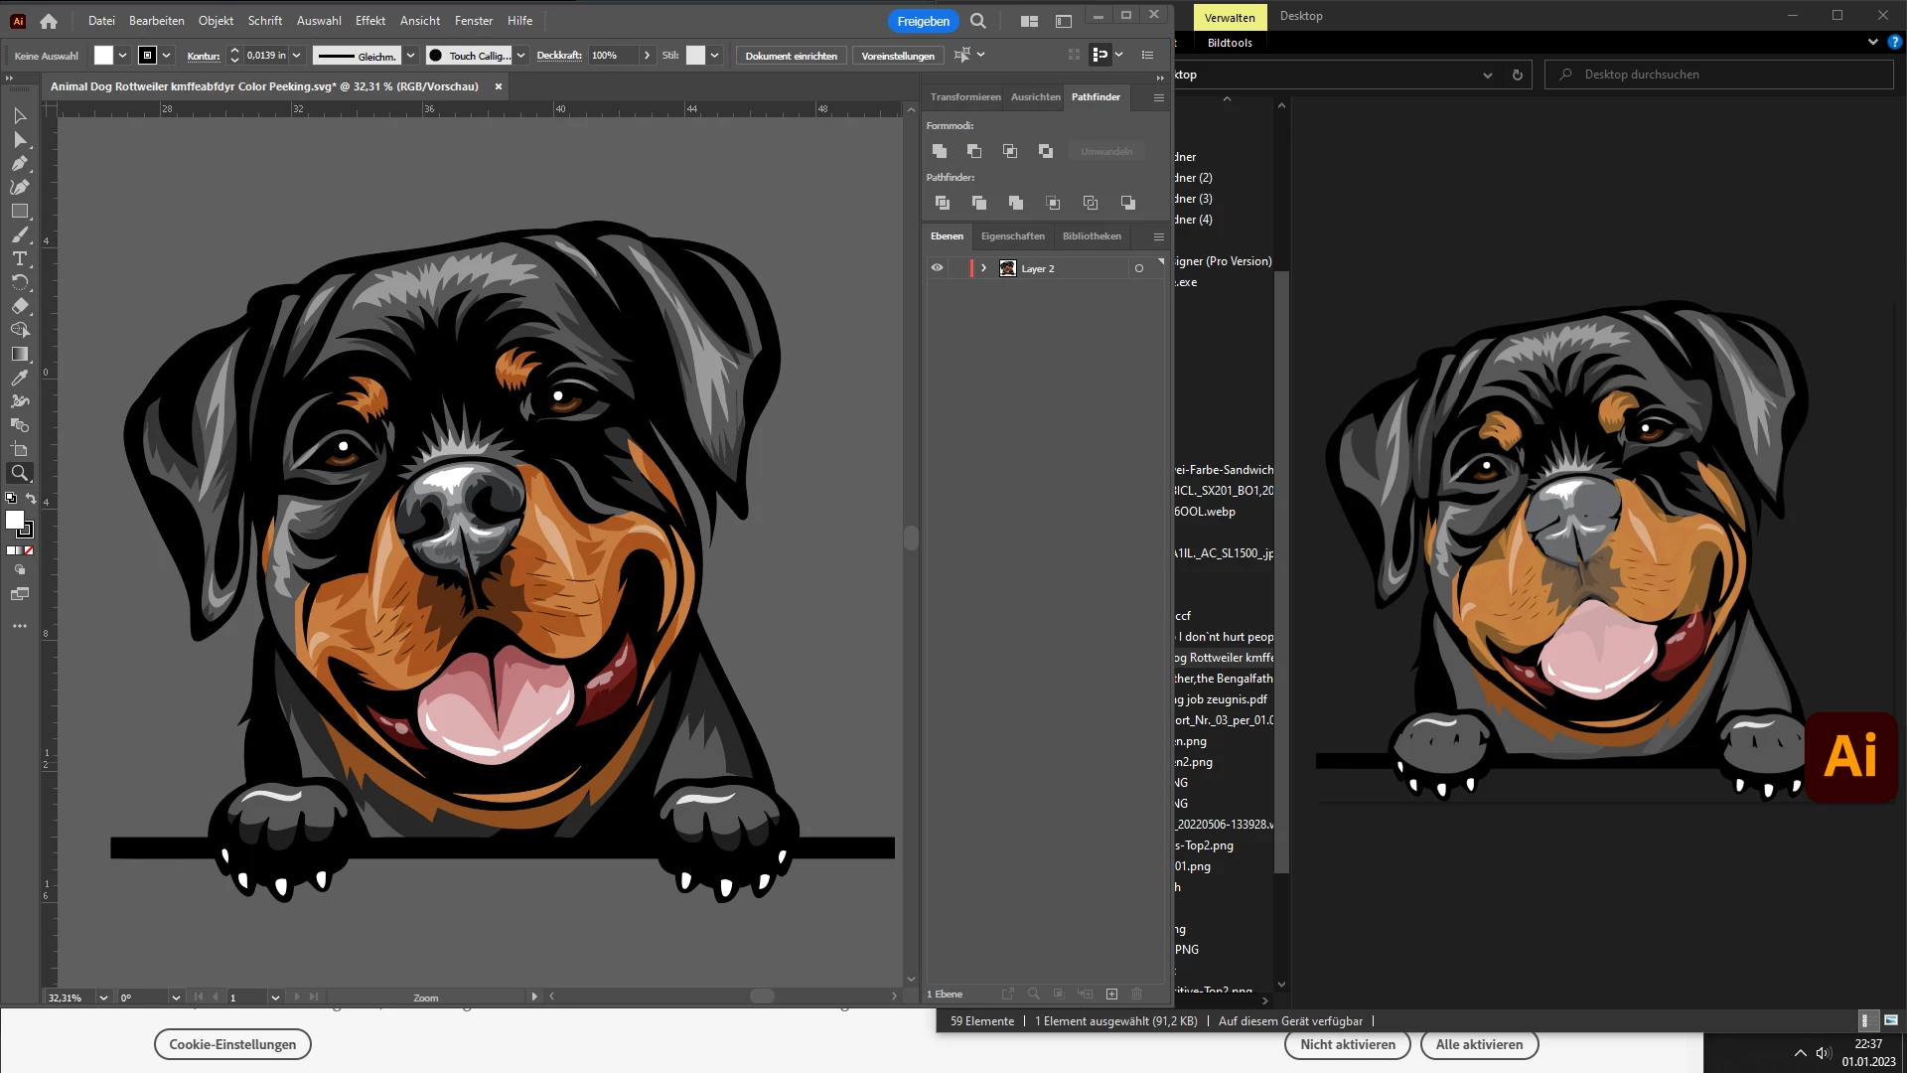Click the Freigeben button
This screenshot has width=1907, height=1073.
(923, 21)
